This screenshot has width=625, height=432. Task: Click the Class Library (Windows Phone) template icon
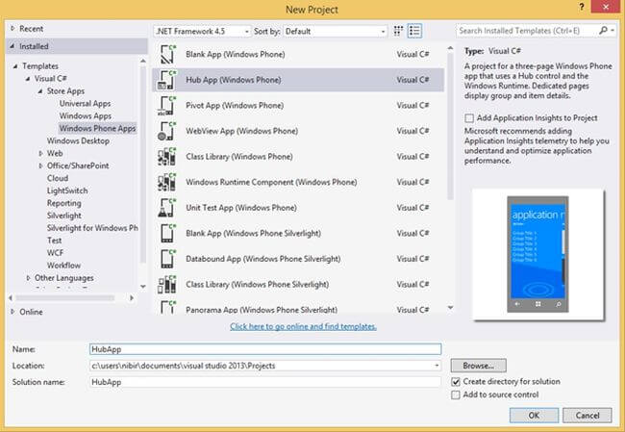[x=167, y=157]
